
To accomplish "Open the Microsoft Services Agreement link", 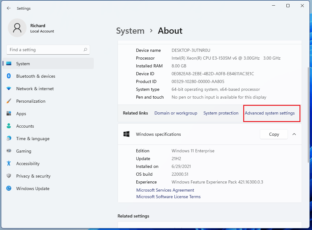I will (165, 190).
